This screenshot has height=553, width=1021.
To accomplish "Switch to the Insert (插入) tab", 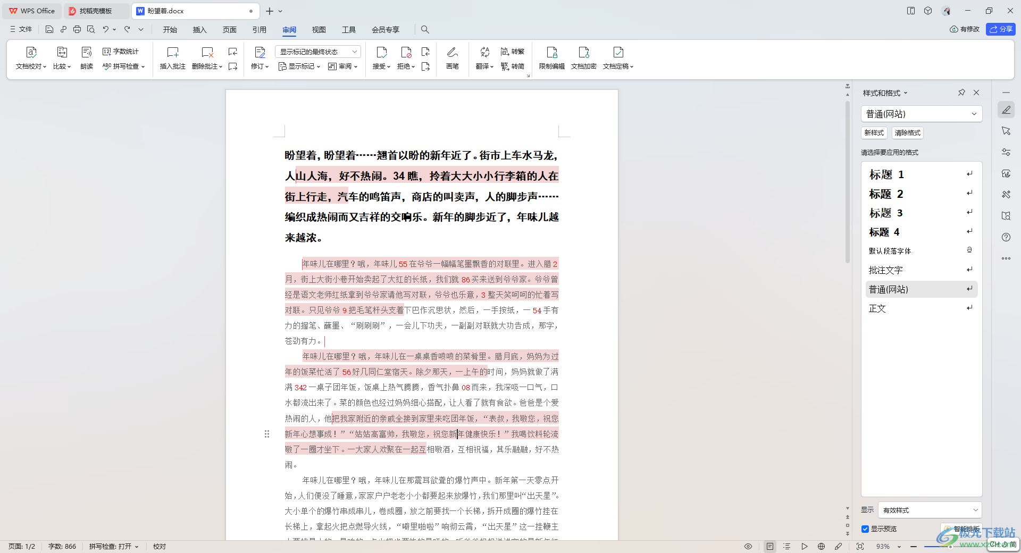I will point(200,30).
